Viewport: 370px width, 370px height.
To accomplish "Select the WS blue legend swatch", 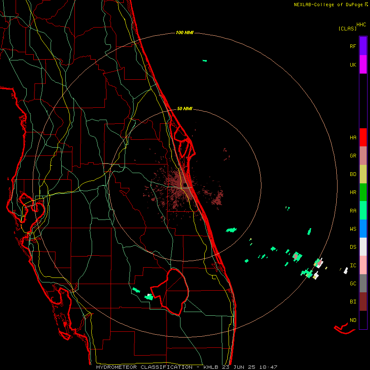I will (x=363, y=229).
